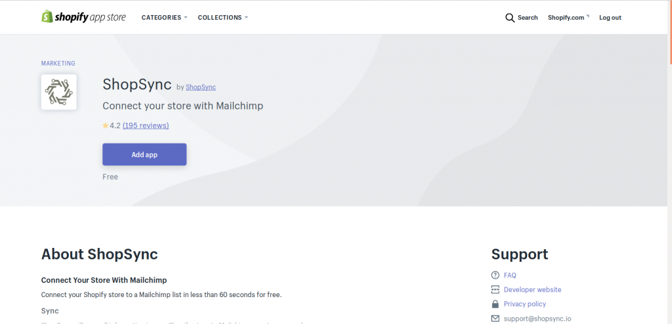Screen dimensions: 672x324
Task: View the 195 reviews link
Action: 146,125
